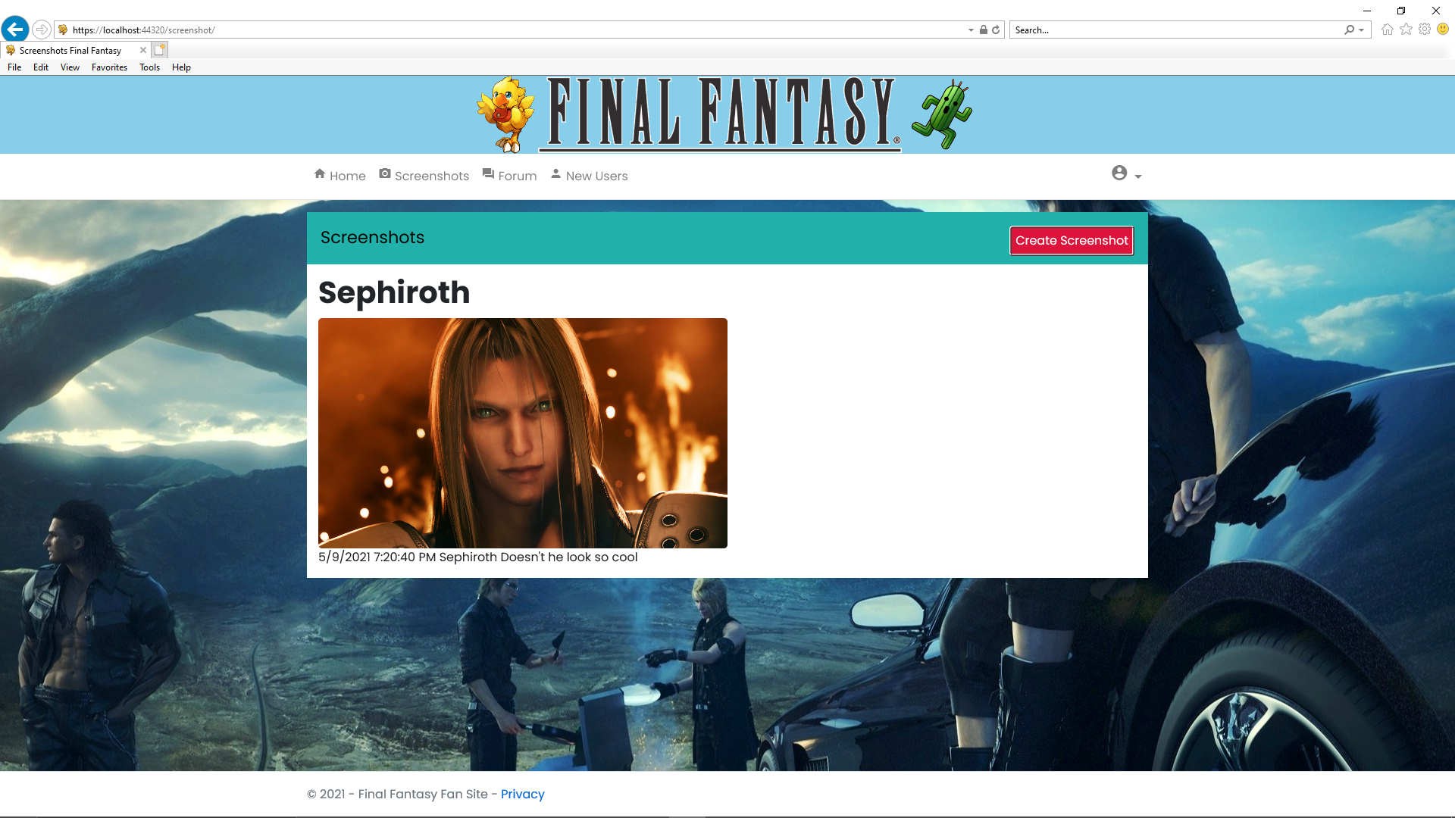Click the Back navigation arrow
The image size is (1455, 818).
[x=14, y=29]
